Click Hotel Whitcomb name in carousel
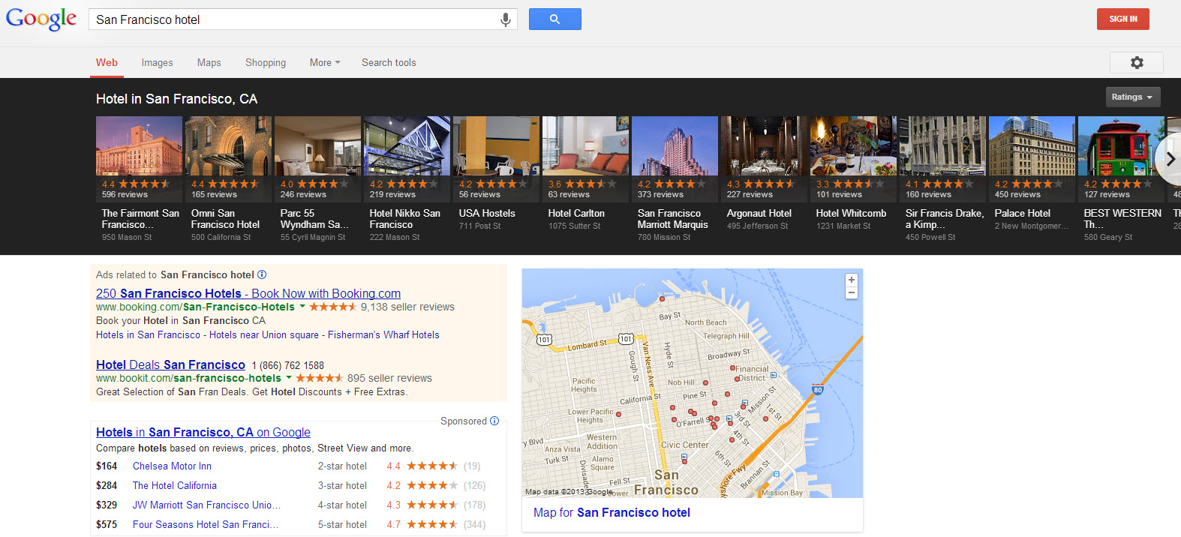1181x537 pixels. tap(852, 214)
